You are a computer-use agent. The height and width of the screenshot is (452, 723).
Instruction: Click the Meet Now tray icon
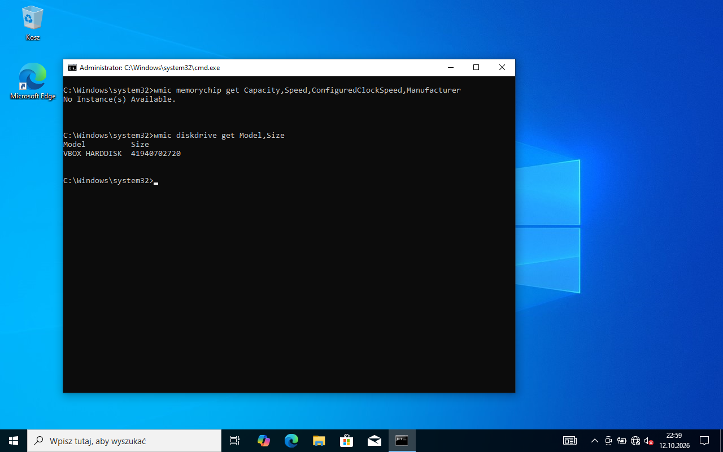point(608,441)
